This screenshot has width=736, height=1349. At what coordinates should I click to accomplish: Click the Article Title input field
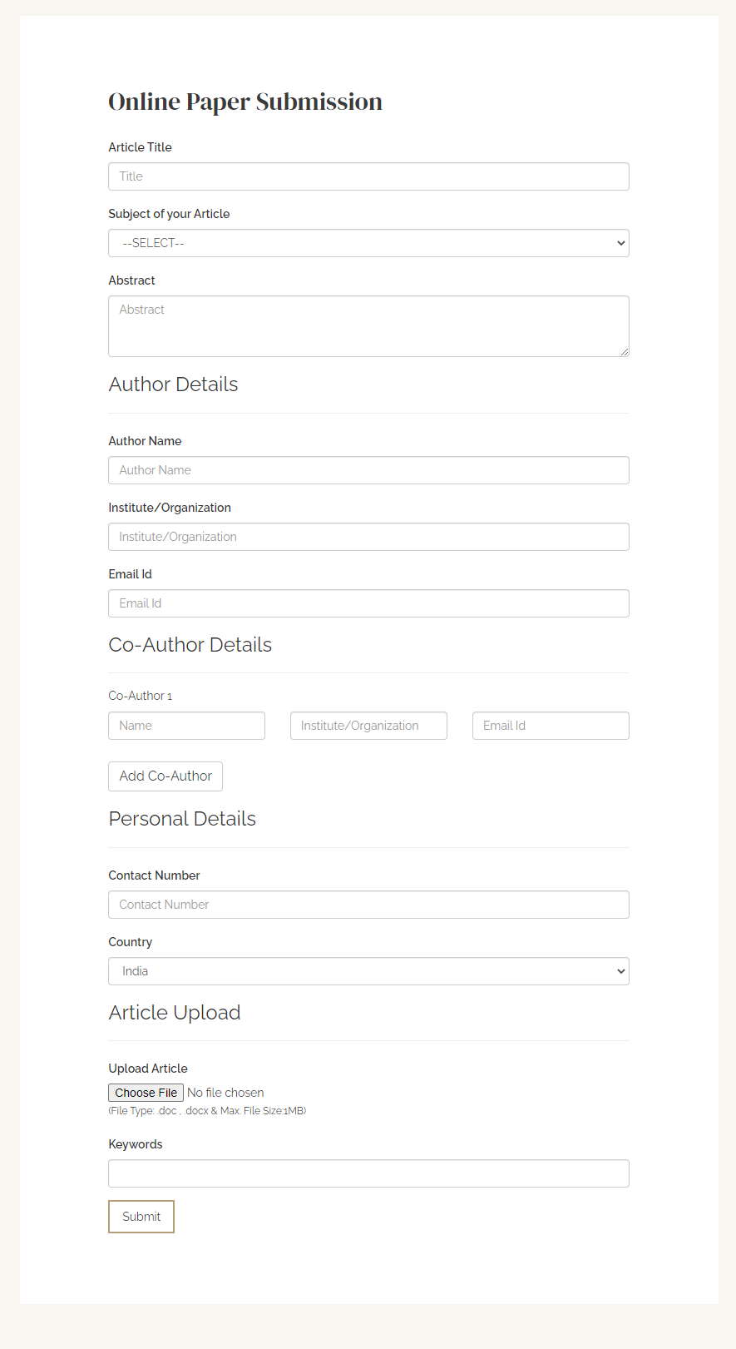(368, 176)
